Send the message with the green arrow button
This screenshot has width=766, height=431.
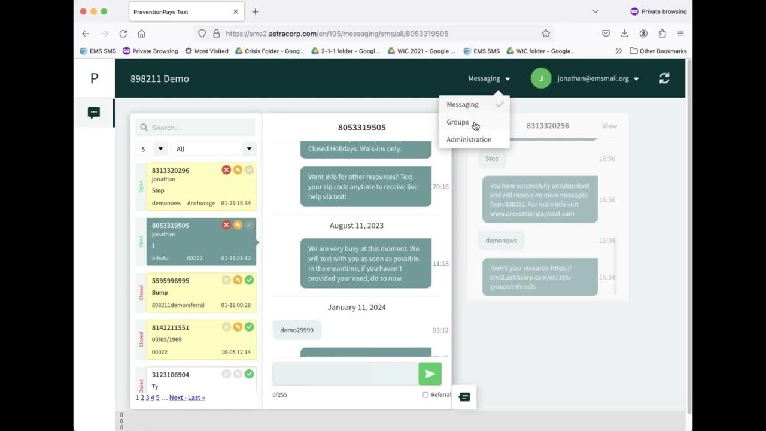point(430,374)
